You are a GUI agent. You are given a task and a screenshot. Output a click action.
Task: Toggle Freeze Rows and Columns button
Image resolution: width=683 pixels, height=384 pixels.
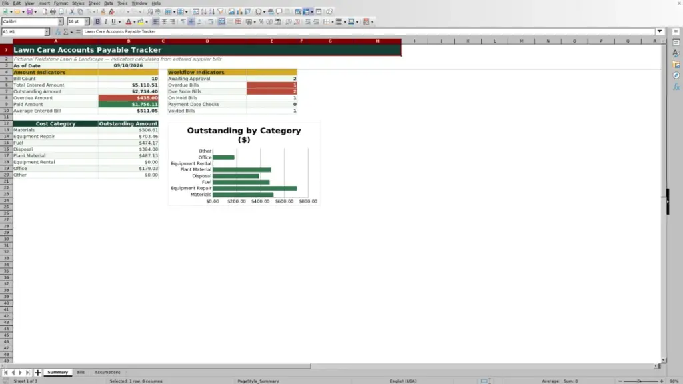pyautogui.click(x=307, y=11)
